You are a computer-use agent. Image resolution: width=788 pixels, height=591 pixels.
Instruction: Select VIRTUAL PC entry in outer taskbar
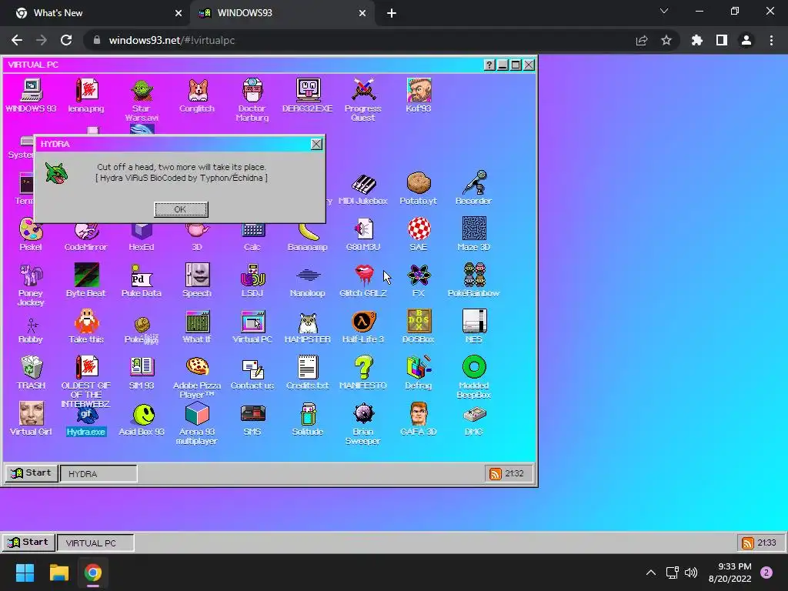[x=95, y=543]
